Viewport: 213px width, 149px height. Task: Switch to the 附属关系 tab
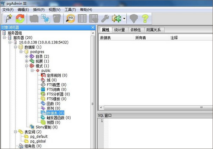tap(153, 30)
